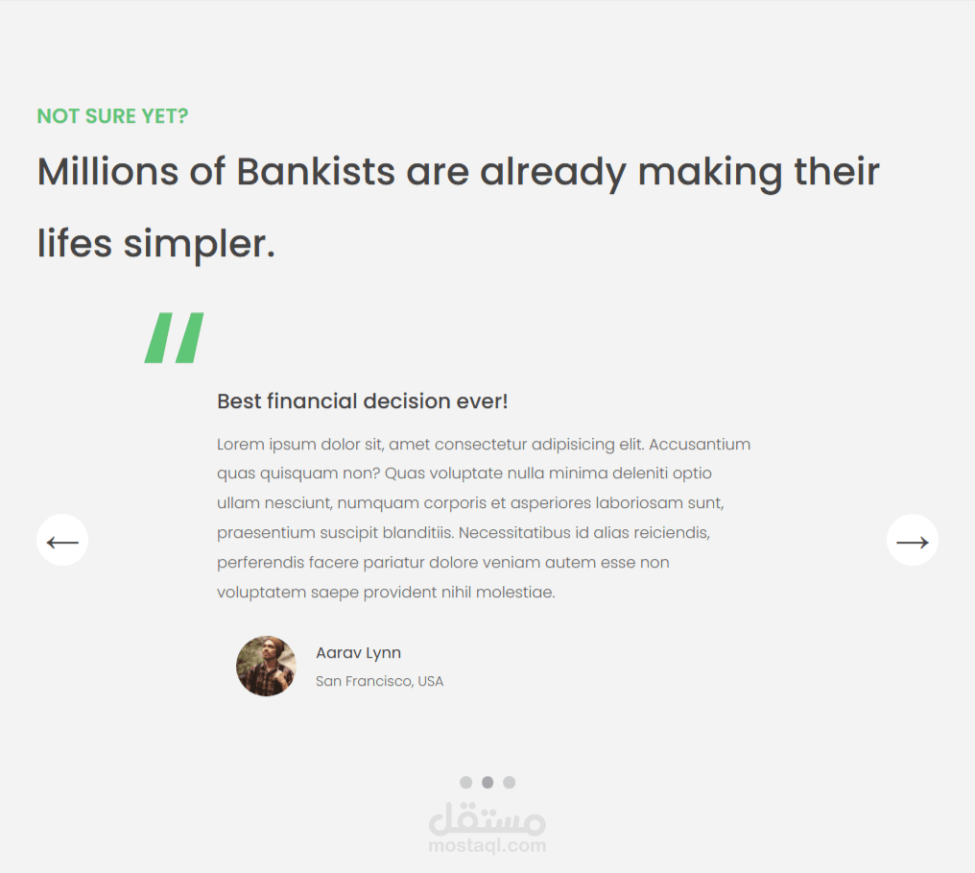Click the Mostaql Arabic logo watermark
The width and height of the screenshot is (975, 873).
487,818
